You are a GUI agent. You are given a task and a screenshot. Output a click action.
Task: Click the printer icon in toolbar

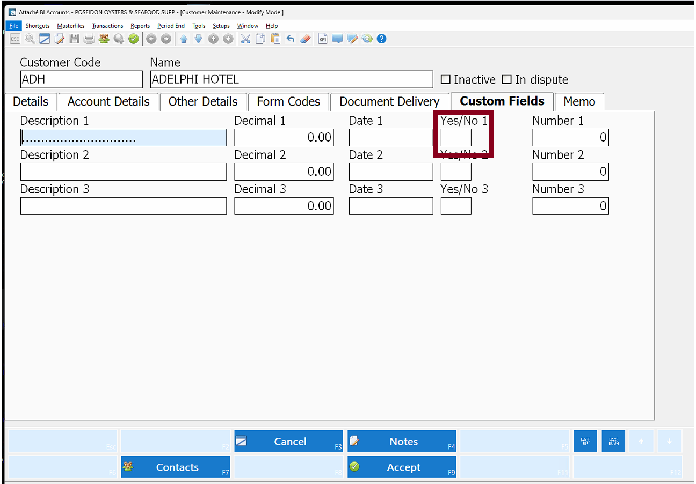point(89,39)
